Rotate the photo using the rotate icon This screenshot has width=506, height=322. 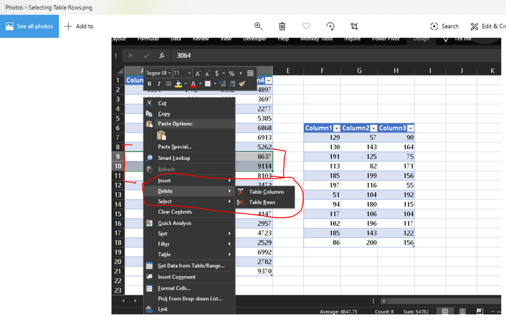330,26
